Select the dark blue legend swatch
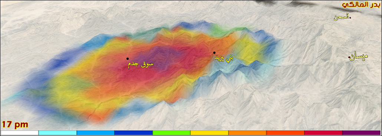 134,133
